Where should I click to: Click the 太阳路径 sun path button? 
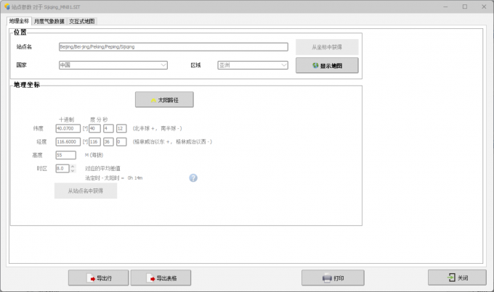coord(164,99)
